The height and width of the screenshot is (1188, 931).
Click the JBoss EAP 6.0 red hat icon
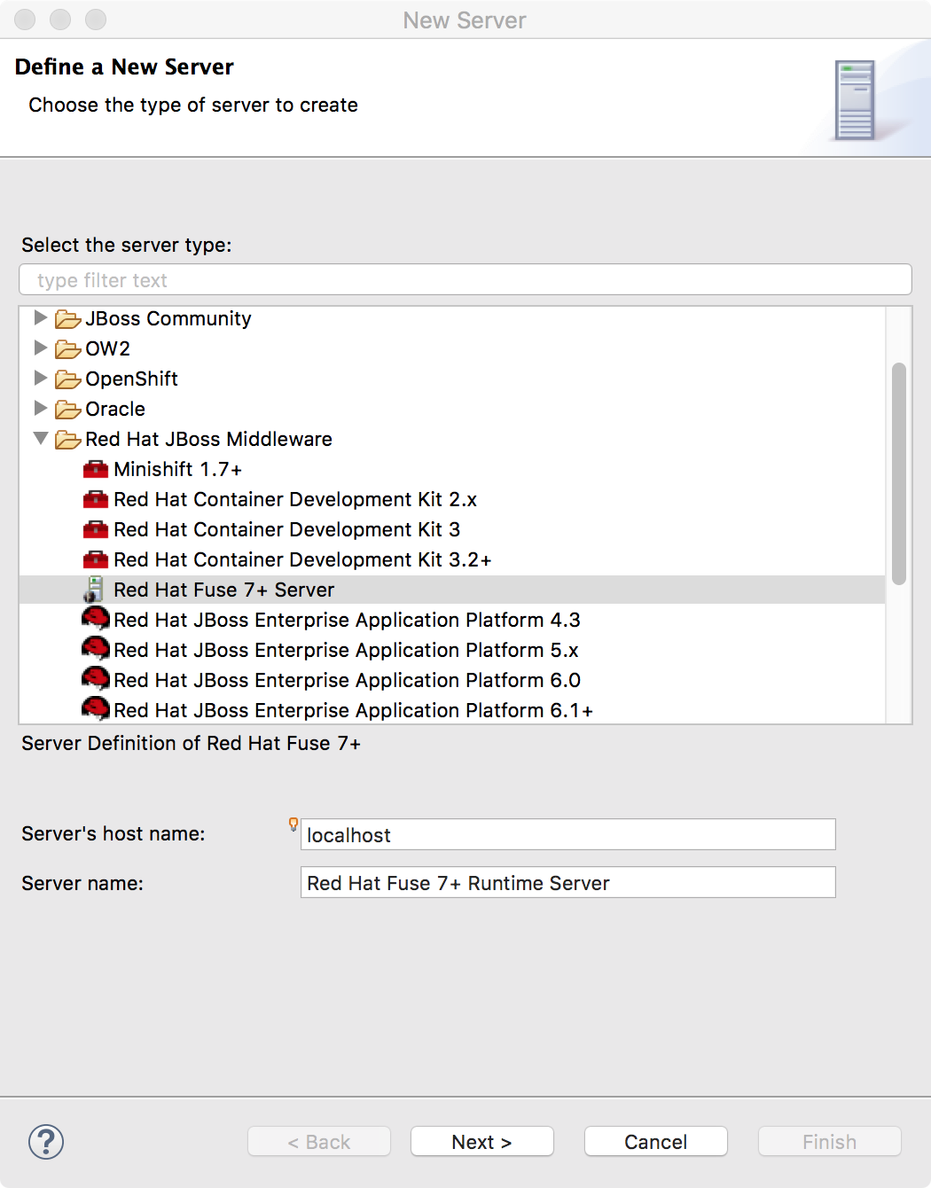(x=95, y=679)
